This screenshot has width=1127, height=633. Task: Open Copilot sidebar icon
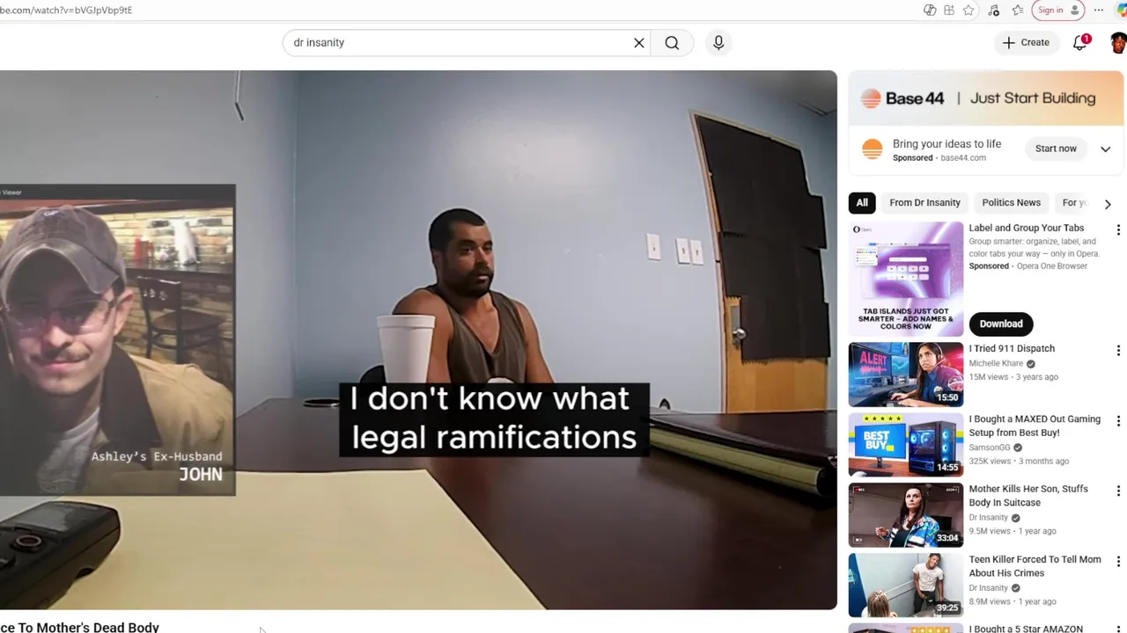coord(1121,11)
